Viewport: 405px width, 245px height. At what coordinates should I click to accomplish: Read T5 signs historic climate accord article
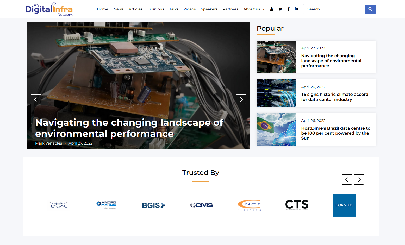(335, 97)
